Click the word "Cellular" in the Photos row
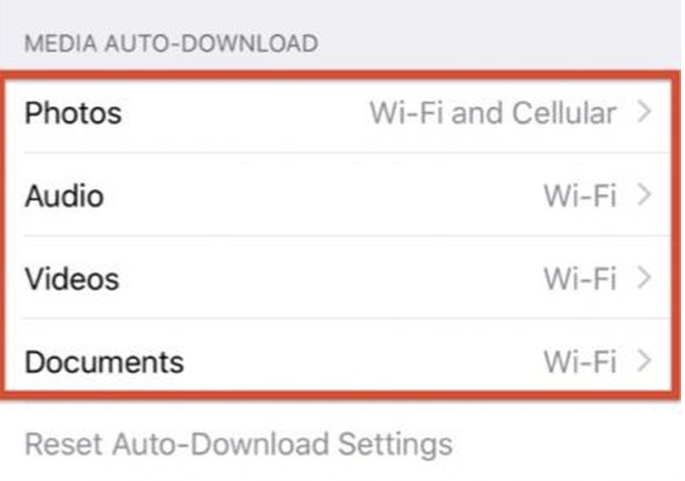 coord(564,114)
